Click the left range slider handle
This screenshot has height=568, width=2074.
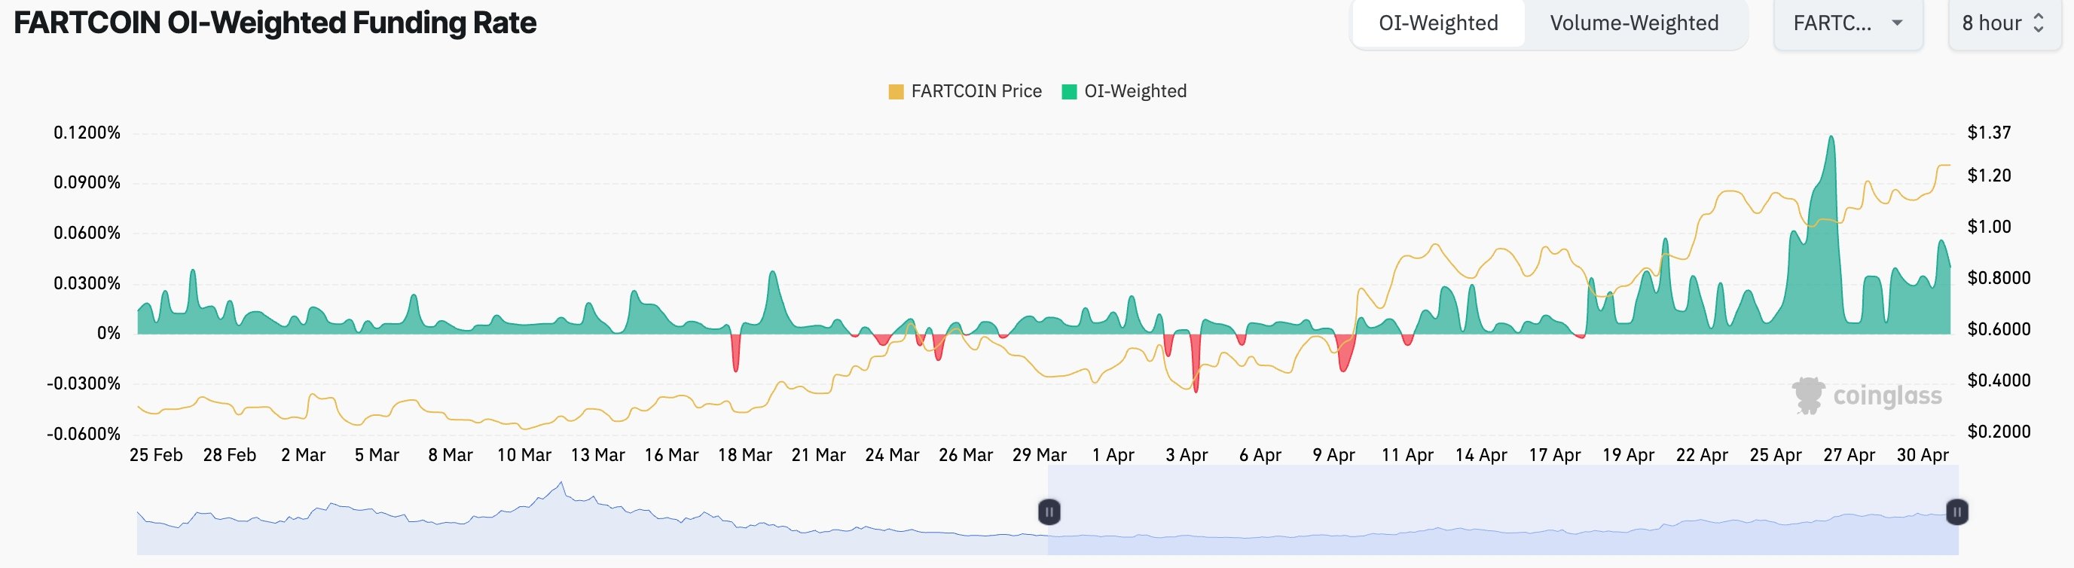1048,512
